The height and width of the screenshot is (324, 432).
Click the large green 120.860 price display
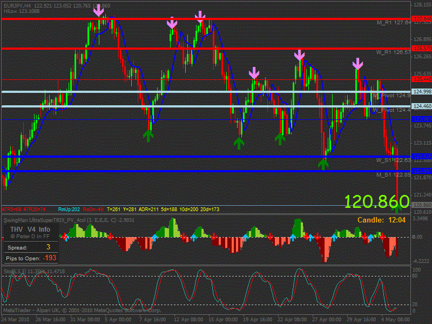[377, 201]
